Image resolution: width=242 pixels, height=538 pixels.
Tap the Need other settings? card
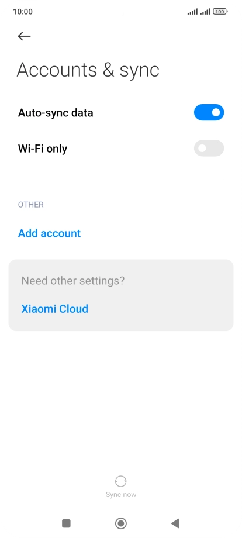pos(121,295)
